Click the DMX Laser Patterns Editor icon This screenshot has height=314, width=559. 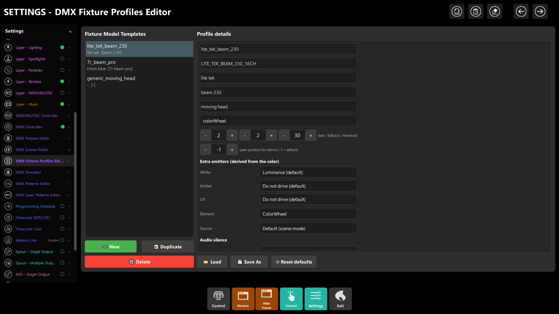[8, 195]
